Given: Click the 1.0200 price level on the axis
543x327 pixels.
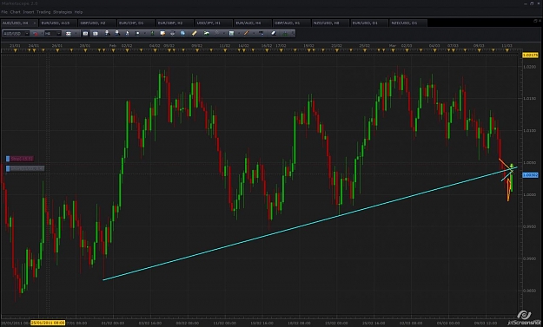Looking at the screenshot, I should coord(530,67).
